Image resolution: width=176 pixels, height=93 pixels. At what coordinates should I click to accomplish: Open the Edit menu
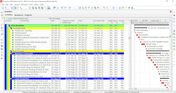pyautogui.click(x=7, y=4)
